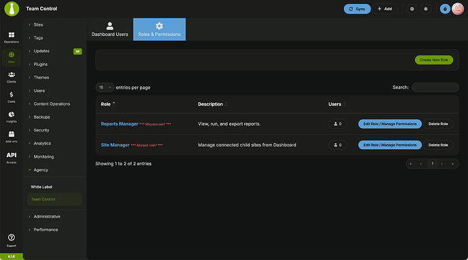Sort table by Users column
This screenshot has width=468, height=260.
click(x=337, y=104)
